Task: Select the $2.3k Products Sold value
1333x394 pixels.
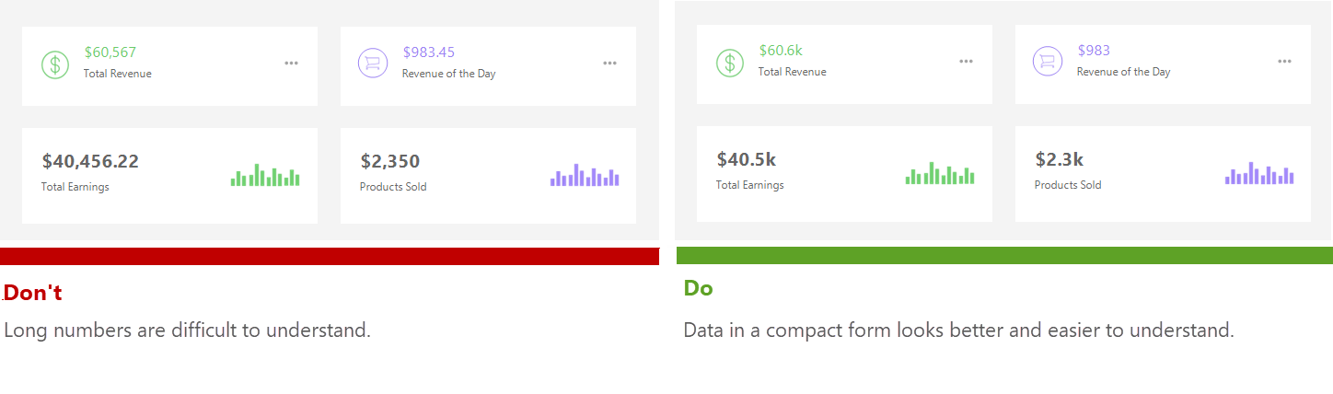Action: (1059, 159)
